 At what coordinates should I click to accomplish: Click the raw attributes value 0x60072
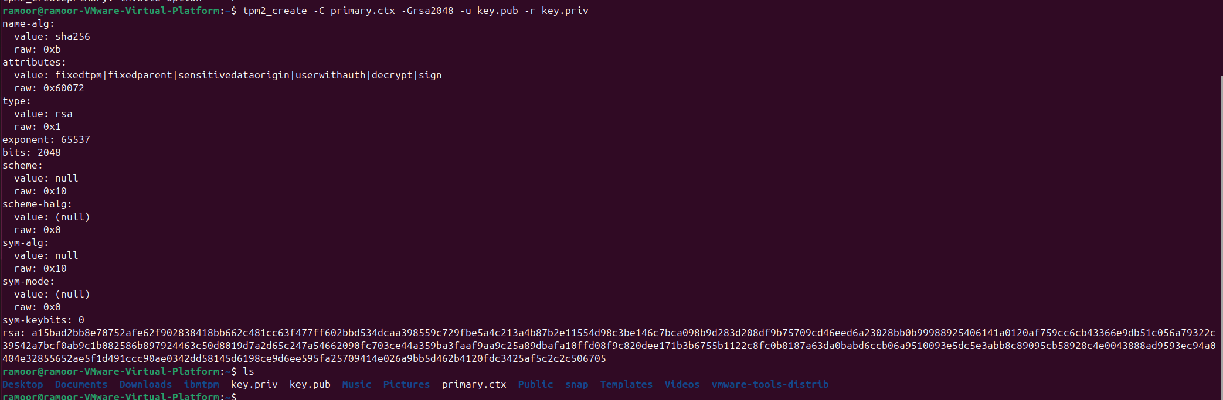[64, 88]
